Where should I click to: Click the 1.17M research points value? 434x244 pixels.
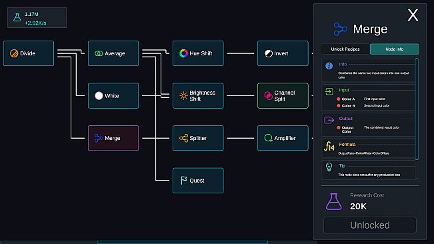coord(31,14)
